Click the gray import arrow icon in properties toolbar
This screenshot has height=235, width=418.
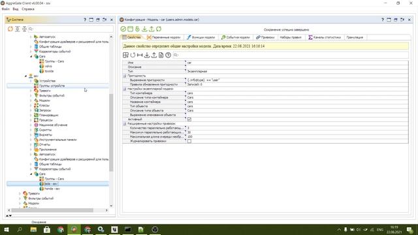(x=147, y=55)
